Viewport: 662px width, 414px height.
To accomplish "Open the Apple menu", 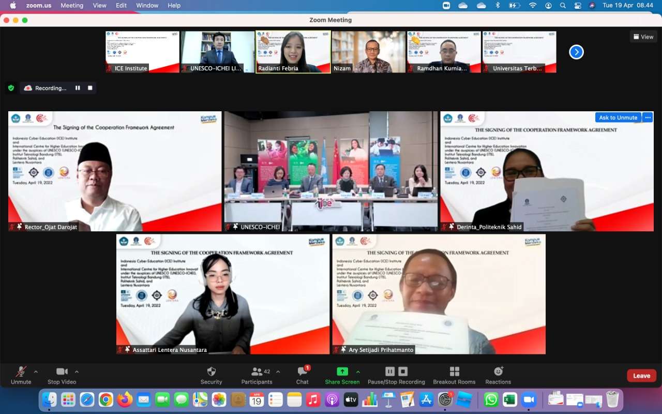I will tap(13, 5).
